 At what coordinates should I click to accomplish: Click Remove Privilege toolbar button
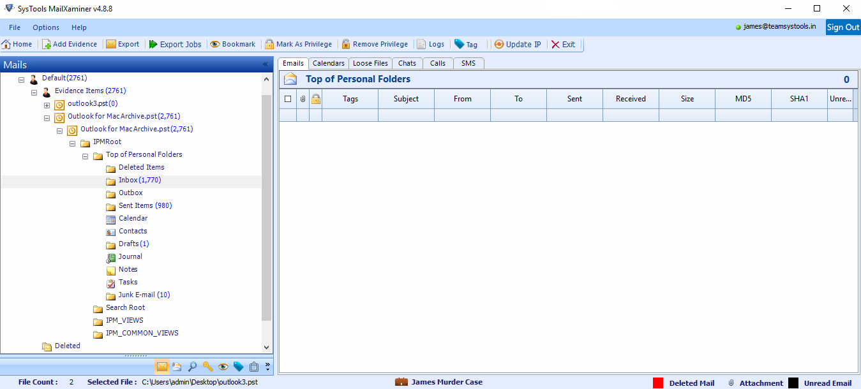[375, 45]
